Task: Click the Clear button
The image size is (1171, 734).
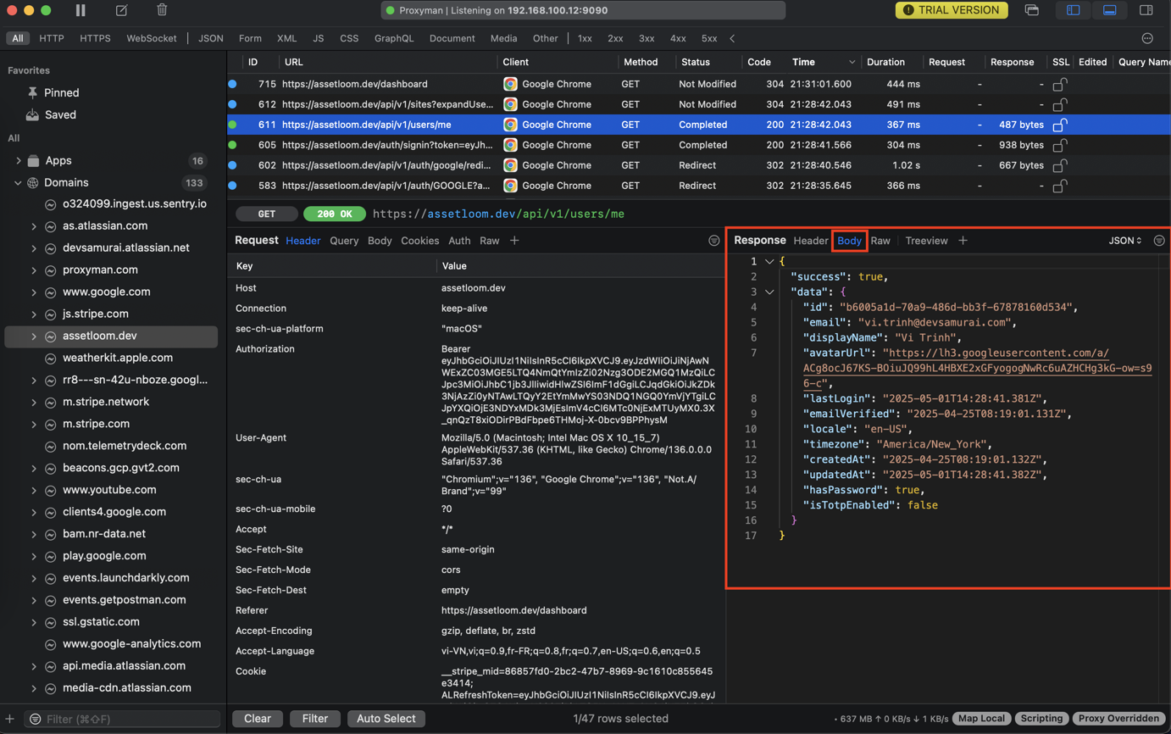Action: pos(258,719)
